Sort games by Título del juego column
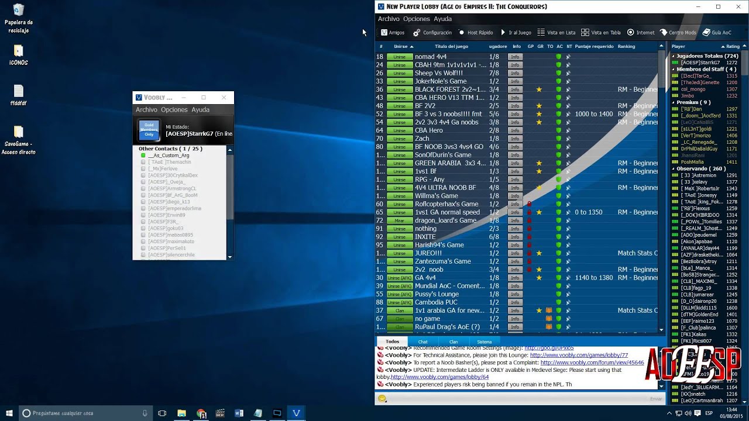 (x=451, y=46)
